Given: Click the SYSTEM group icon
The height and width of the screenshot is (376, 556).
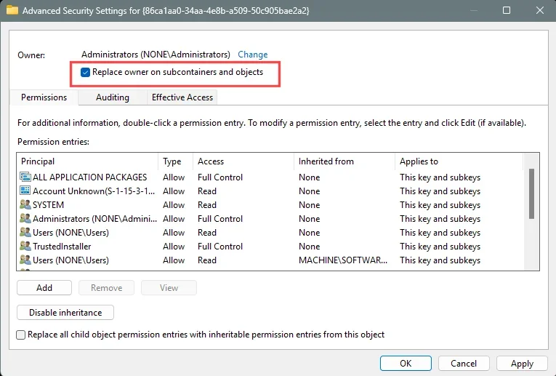Looking at the screenshot, I should [25, 204].
